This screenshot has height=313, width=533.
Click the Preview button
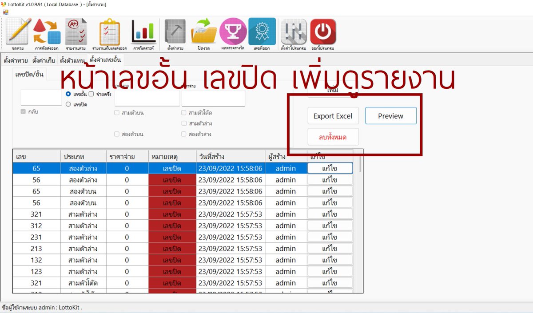pyautogui.click(x=391, y=116)
